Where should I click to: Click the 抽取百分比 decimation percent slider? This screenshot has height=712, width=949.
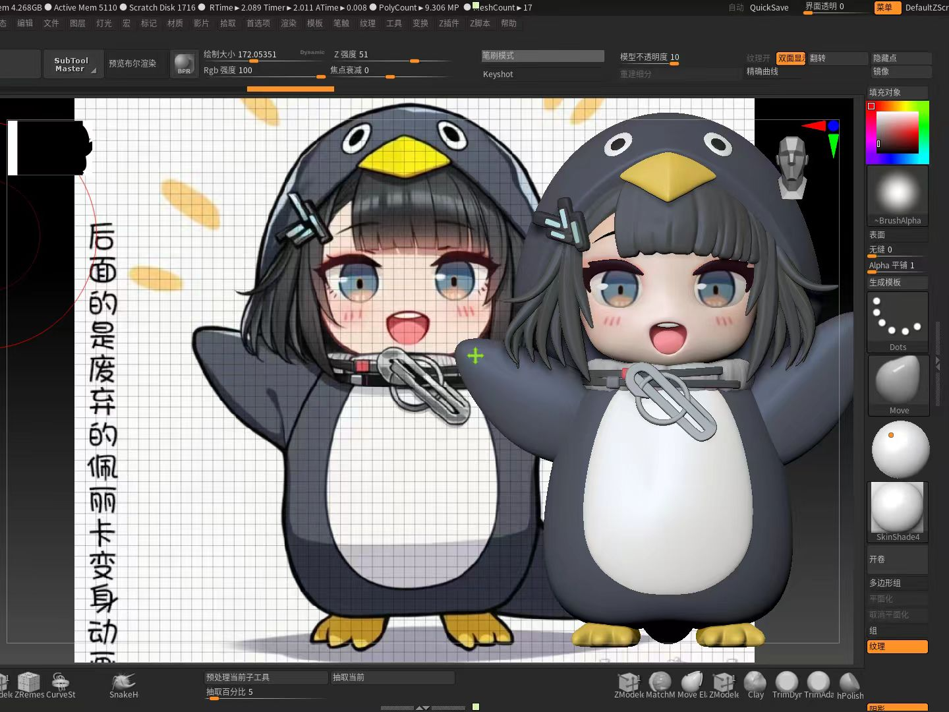click(266, 693)
